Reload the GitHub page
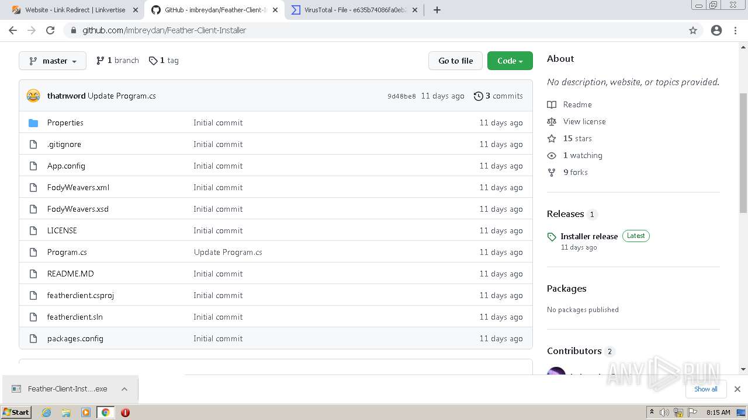The width and height of the screenshot is (748, 420). [x=50, y=30]
